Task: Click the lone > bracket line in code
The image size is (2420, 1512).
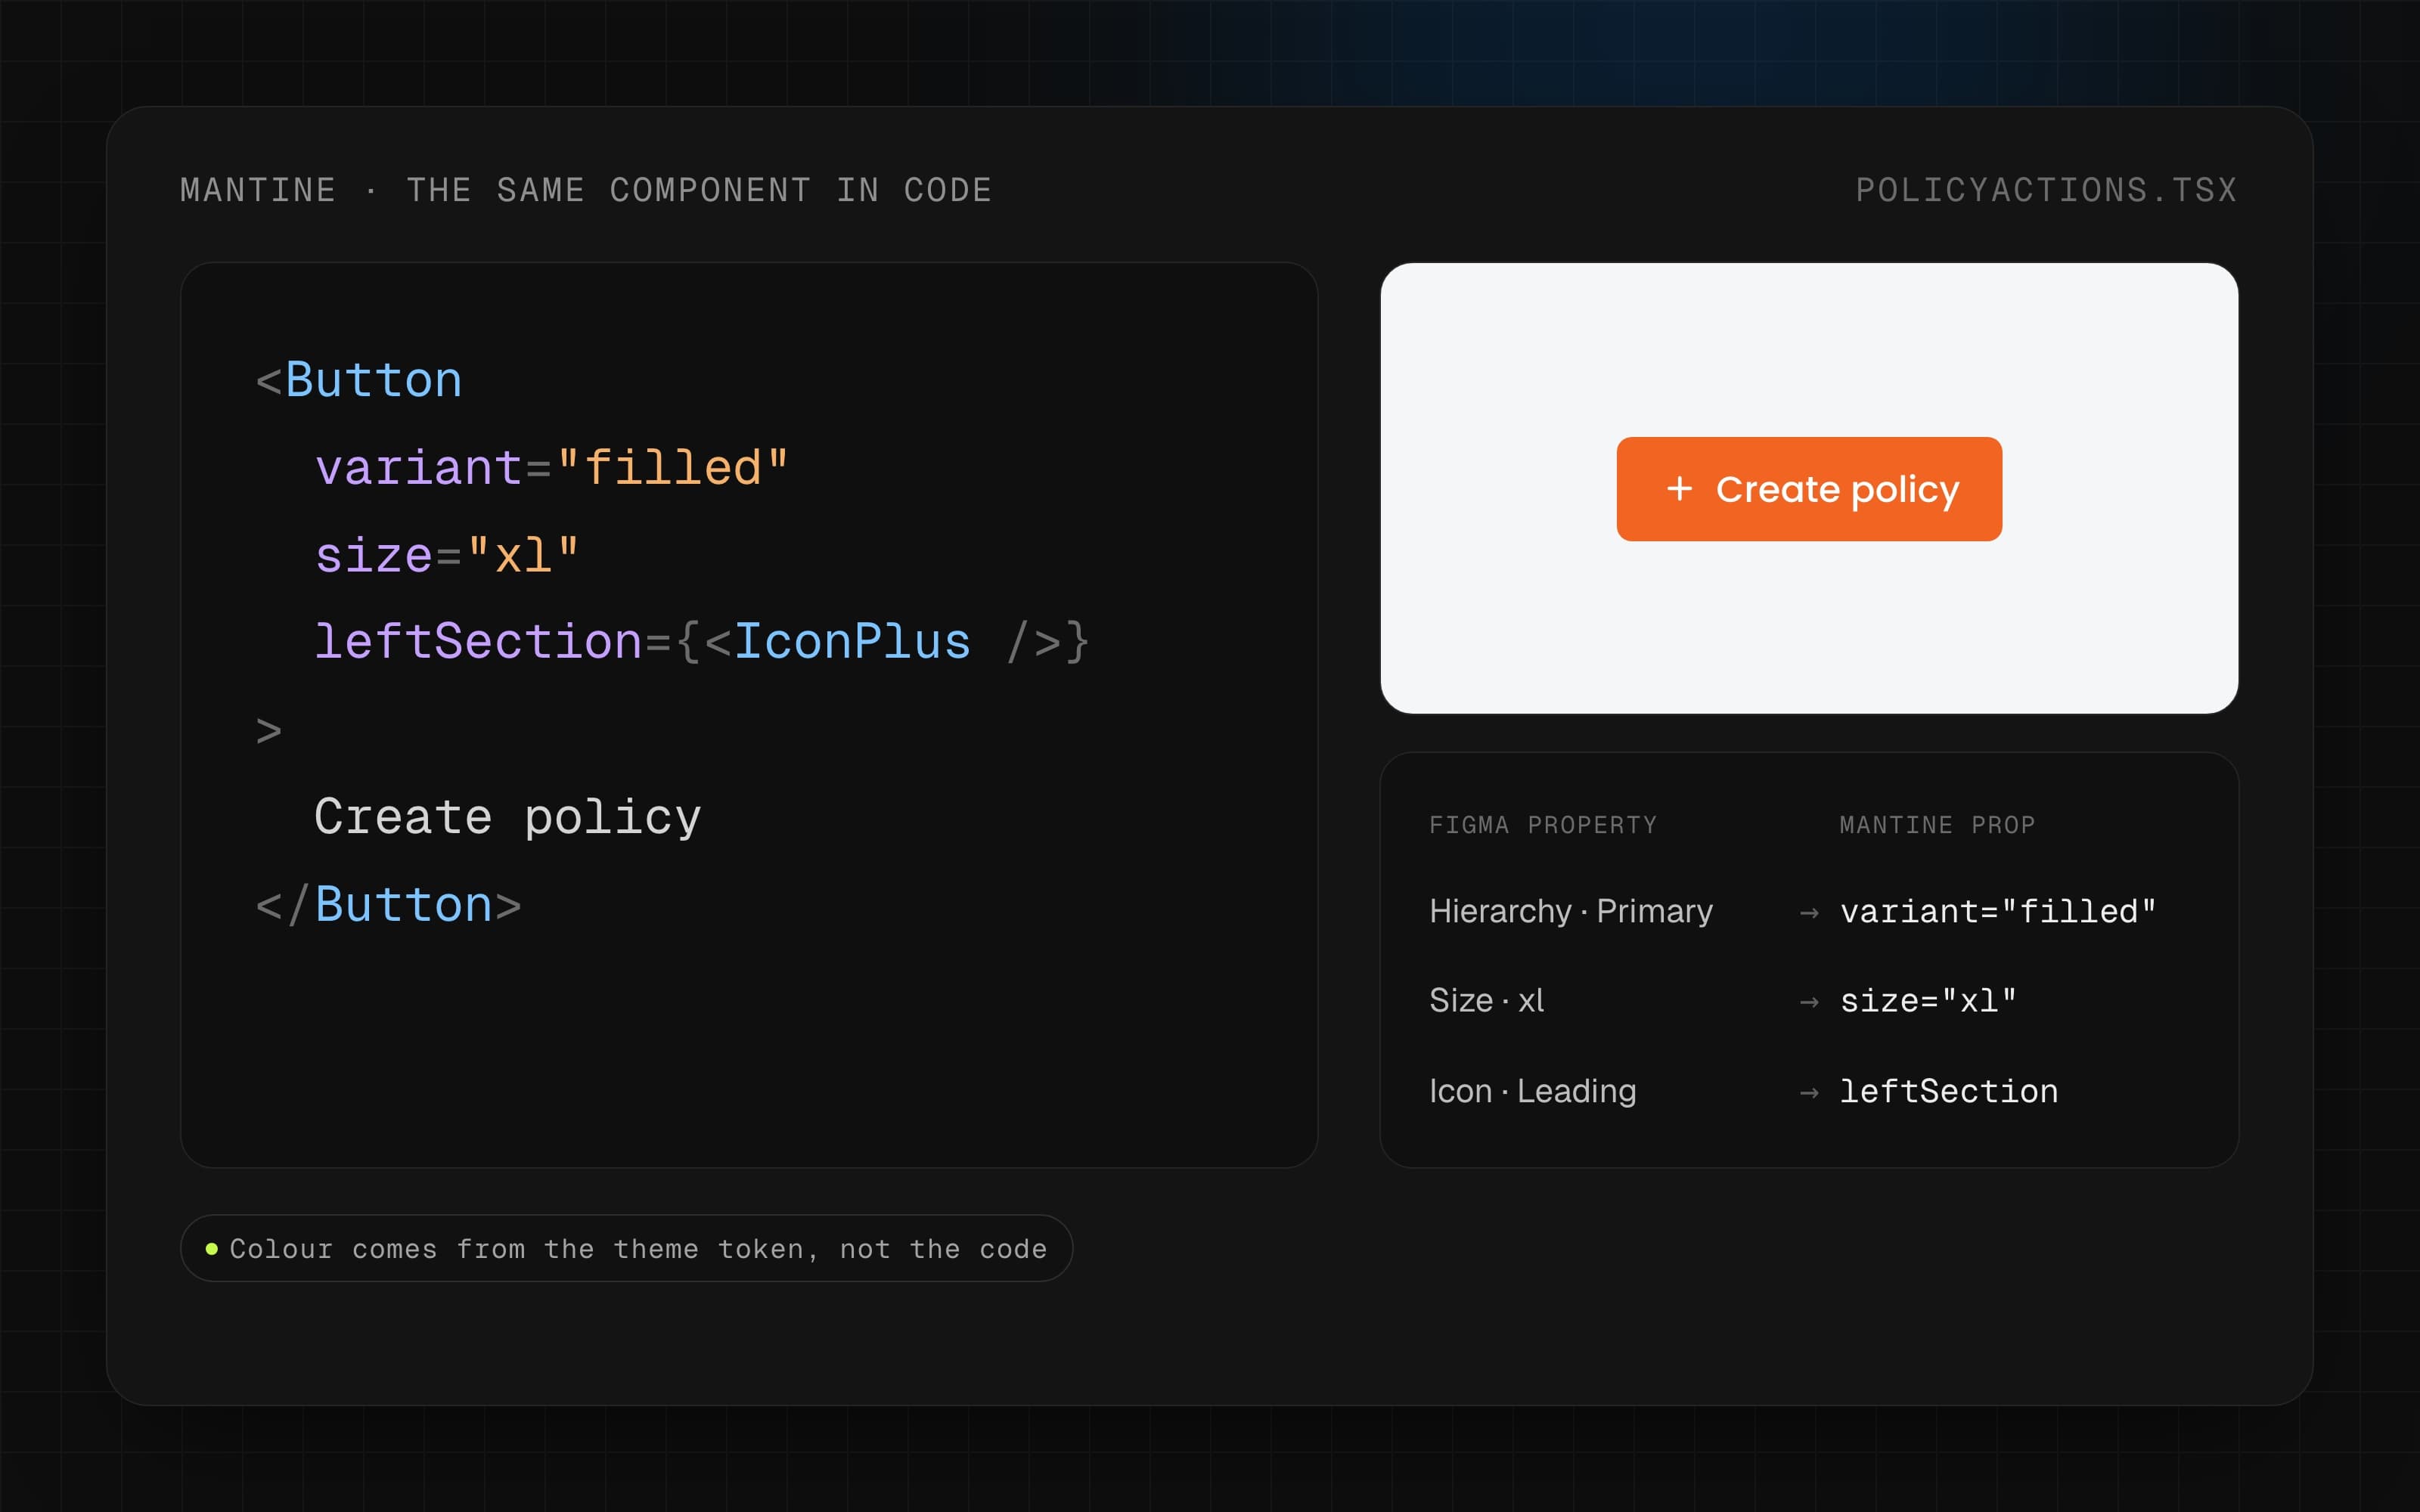Action: pos(269,731)
